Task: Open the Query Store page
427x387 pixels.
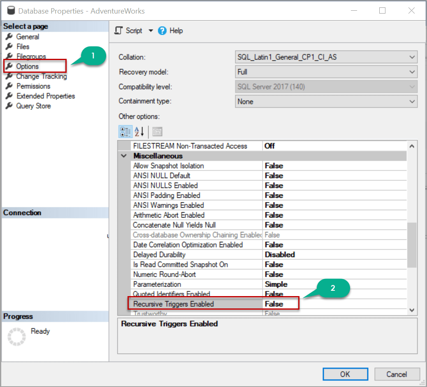Action: [x=32, y=106]
